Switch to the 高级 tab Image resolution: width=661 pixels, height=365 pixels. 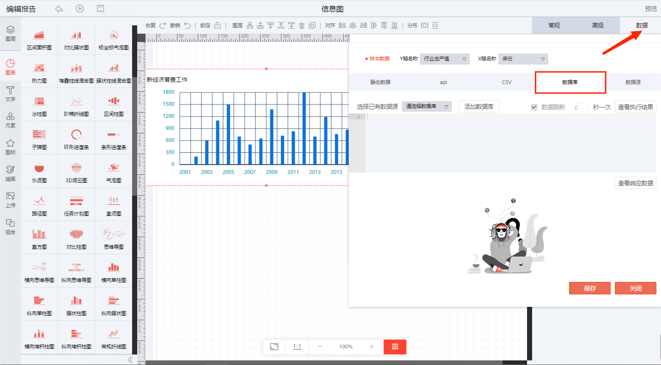pos(598,25)
